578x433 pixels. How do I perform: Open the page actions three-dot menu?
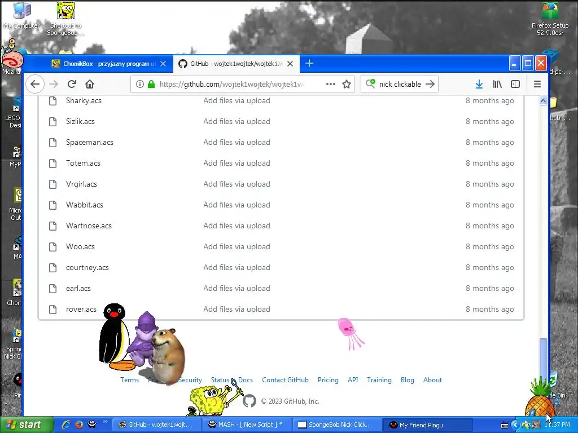331,85
